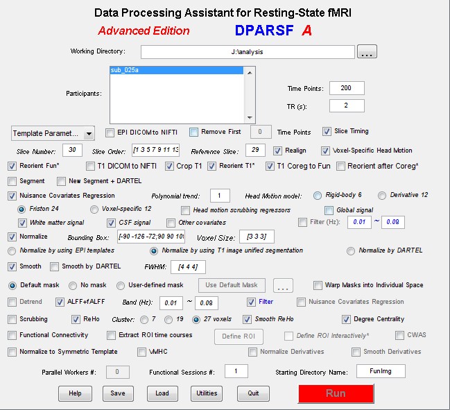Screen dimensions: 450x410
Task: Enable the Segment checkbox
Action: [12, 181]
